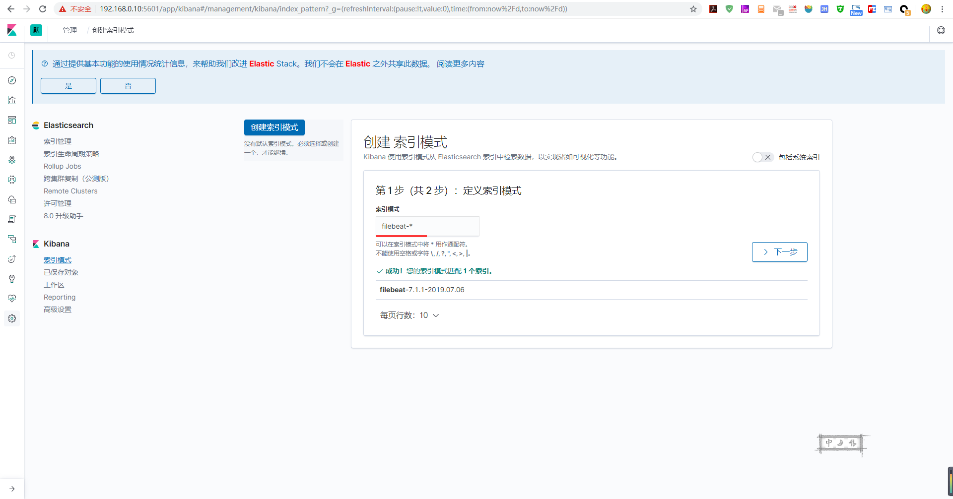
Task: Click 是 button in telemetry banner
Action: [68, 86]
